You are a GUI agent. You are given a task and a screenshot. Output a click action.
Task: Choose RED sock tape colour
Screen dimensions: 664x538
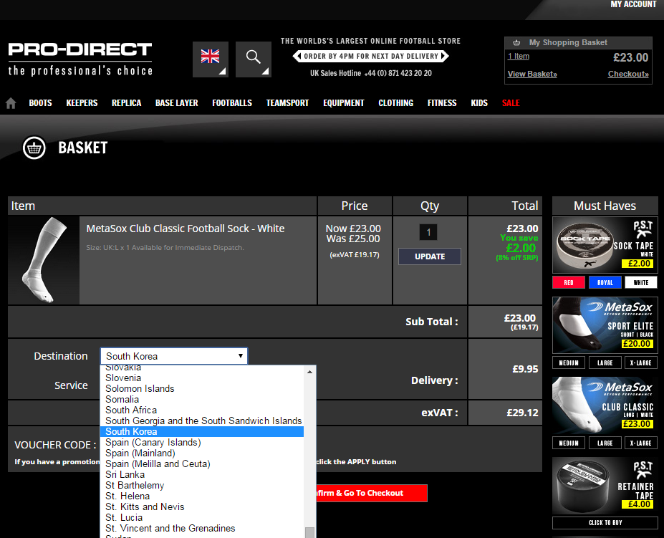coord(569,282)
